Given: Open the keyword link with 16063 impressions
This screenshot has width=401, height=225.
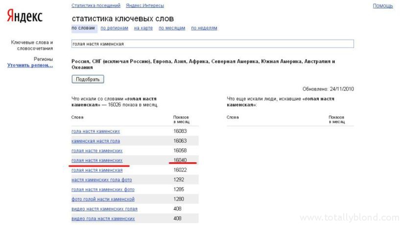Looking at the screenshot, I should 95,141.
